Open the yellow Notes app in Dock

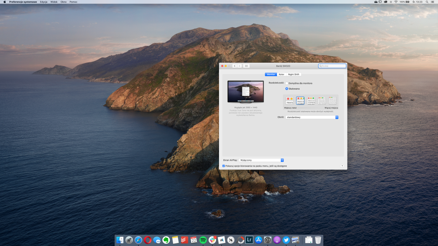click(175, 240)
